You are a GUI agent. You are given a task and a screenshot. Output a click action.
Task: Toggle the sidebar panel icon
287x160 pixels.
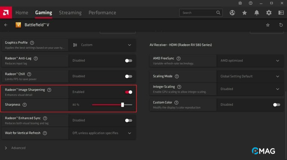[x=281, y=13]
